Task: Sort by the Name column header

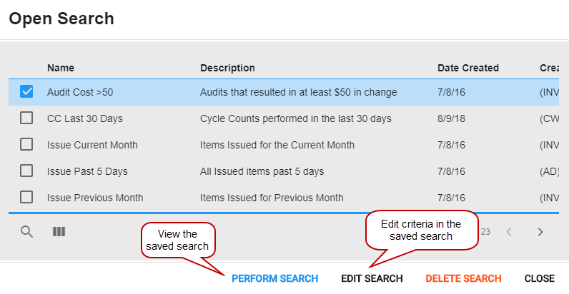Action: (61, 68)
